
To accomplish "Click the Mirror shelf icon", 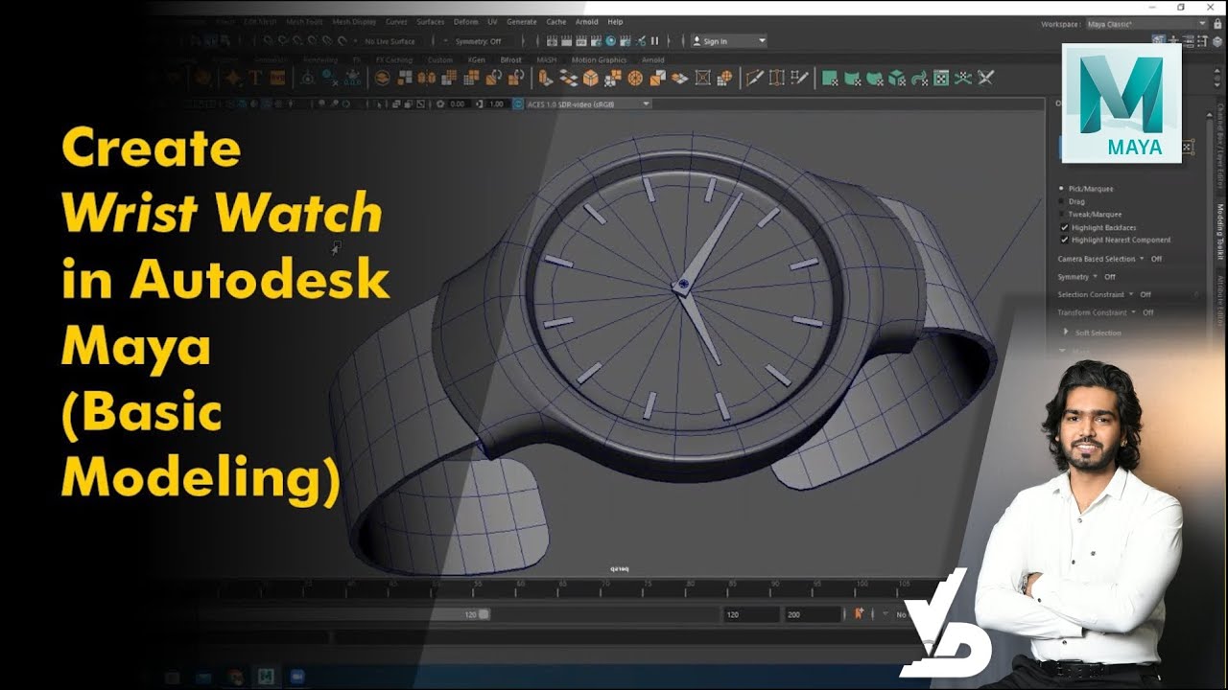I will (x=426, y=78).
